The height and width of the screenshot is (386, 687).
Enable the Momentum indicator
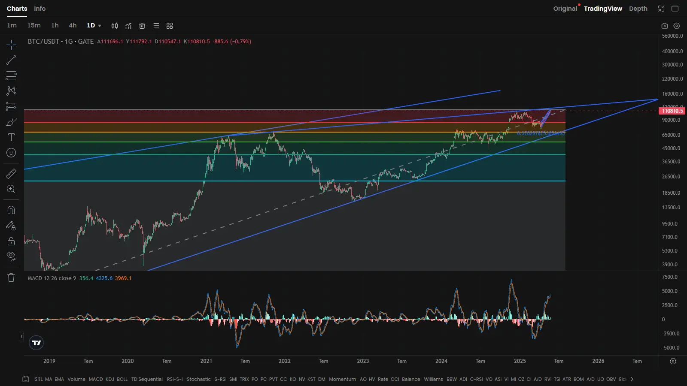pos(343,379)
